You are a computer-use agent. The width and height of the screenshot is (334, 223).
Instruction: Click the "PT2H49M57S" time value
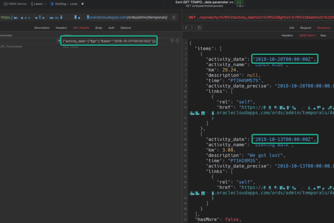click(x=244, y=81)
